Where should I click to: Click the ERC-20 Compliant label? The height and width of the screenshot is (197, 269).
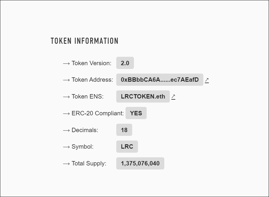tap(97, 113)
